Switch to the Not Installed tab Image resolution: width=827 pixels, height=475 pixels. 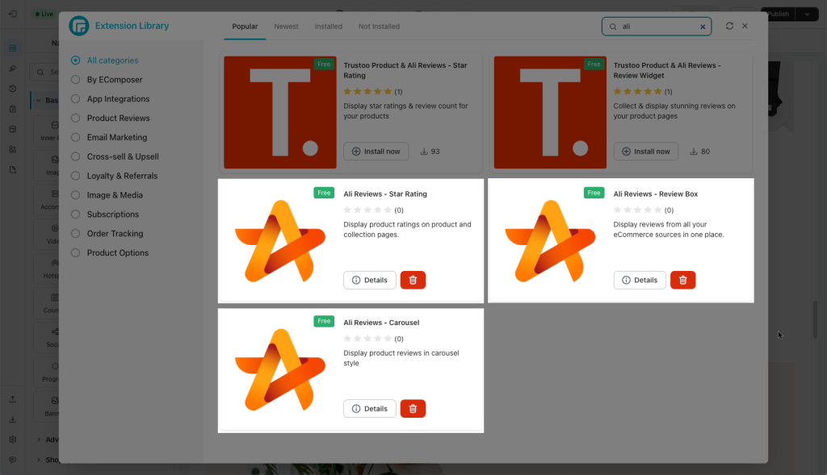click(379, 27)
